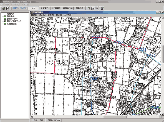164x122 pixels.
Task: Select the 初期入力 tree root node
Action: (x=11, y=14)
